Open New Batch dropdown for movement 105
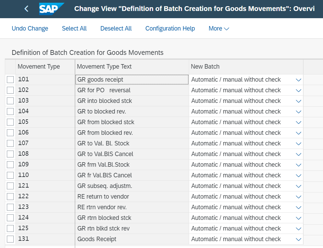Image resolution: width=323 pixels, height=248 pixels. [x=299, y=122]
